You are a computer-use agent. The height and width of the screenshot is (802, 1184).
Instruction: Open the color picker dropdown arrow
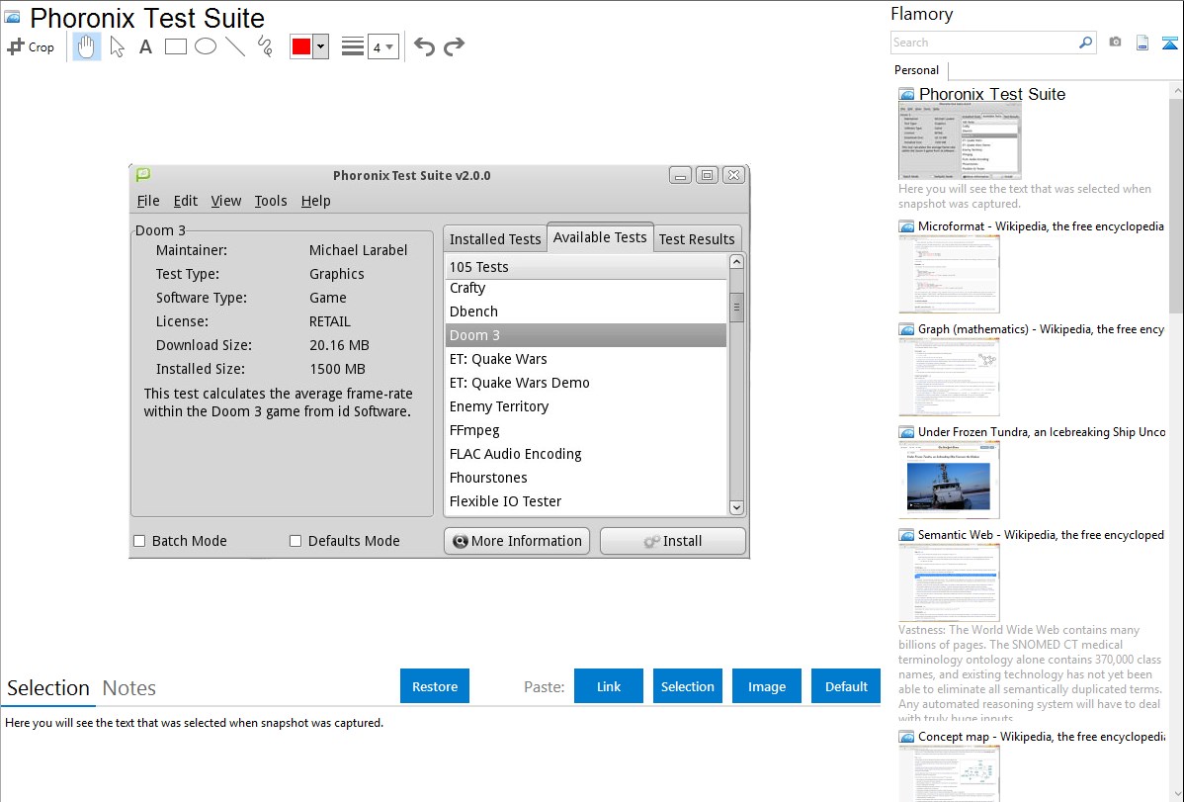pos(321,46)
